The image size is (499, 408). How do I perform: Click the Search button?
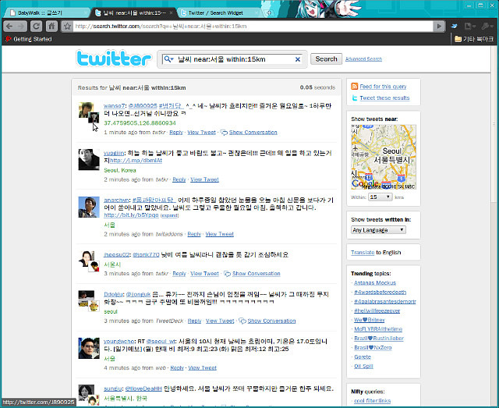click(x=326, y=59)
